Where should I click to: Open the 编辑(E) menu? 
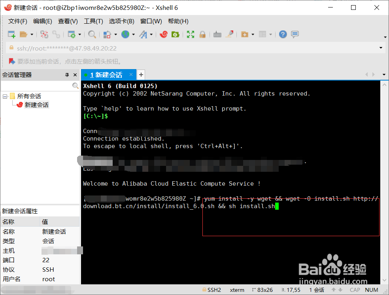coord(43,21)
